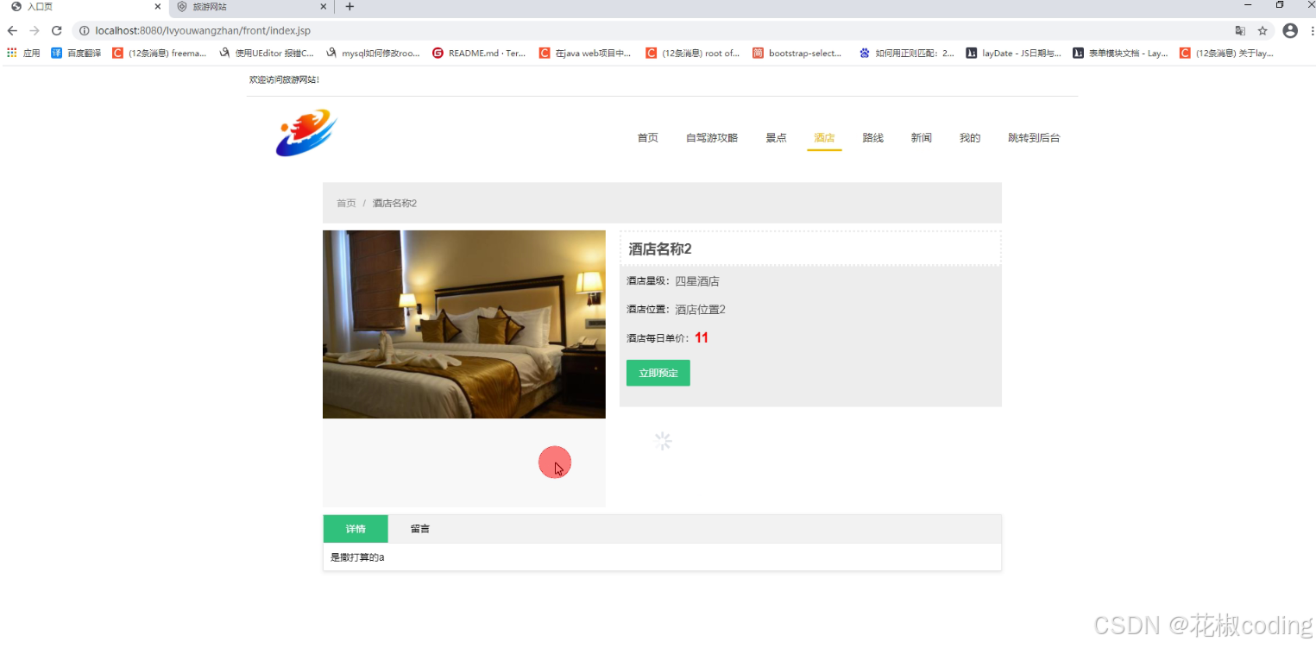
Task: Click the travel site logo
Action: tap(306, 133)
